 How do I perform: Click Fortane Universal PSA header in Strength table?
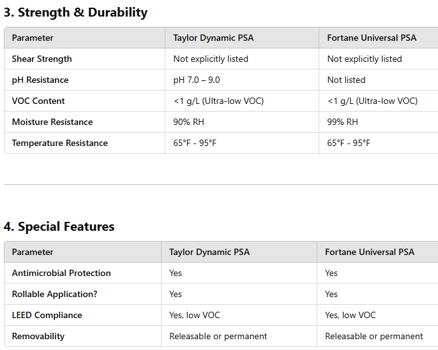(x=372, y=38)
